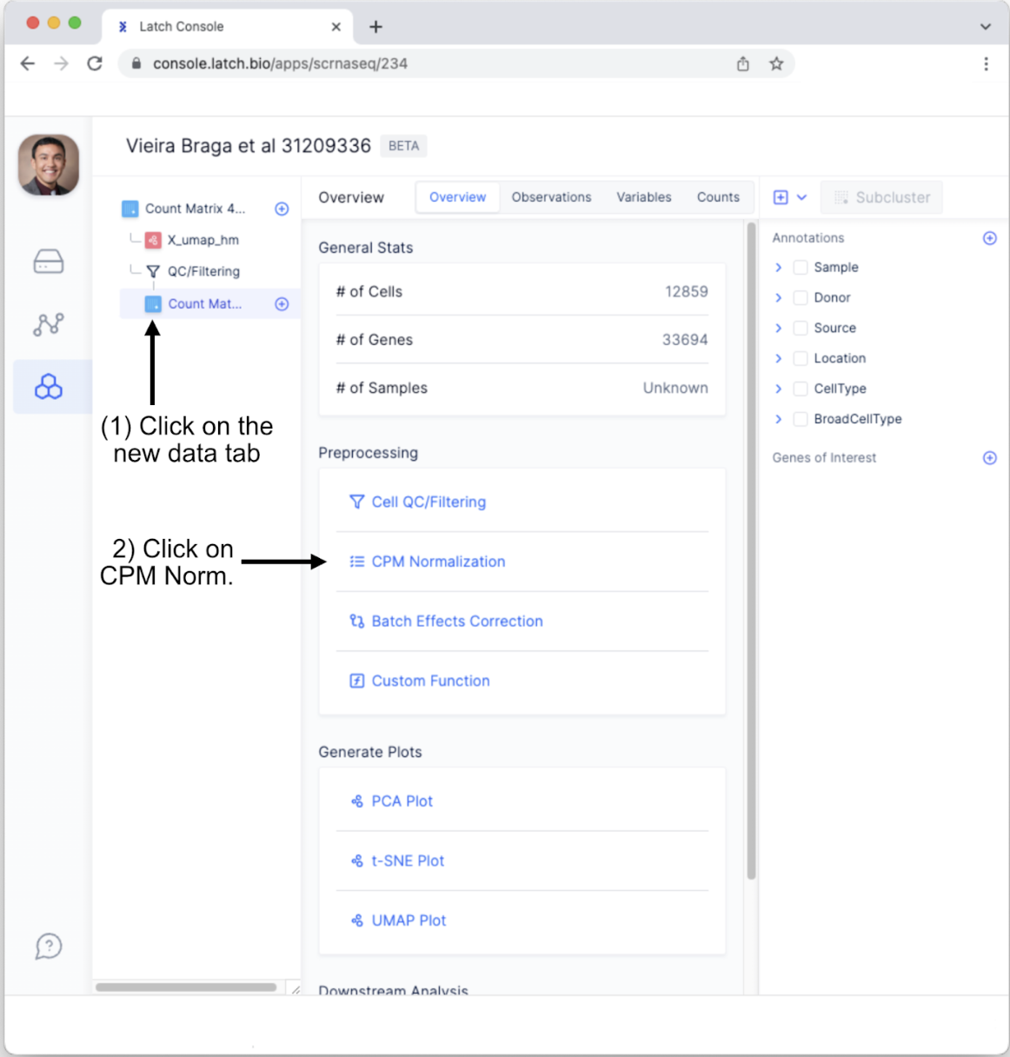
Task: Click the BETA badge
Action: [x=403, y=146]
